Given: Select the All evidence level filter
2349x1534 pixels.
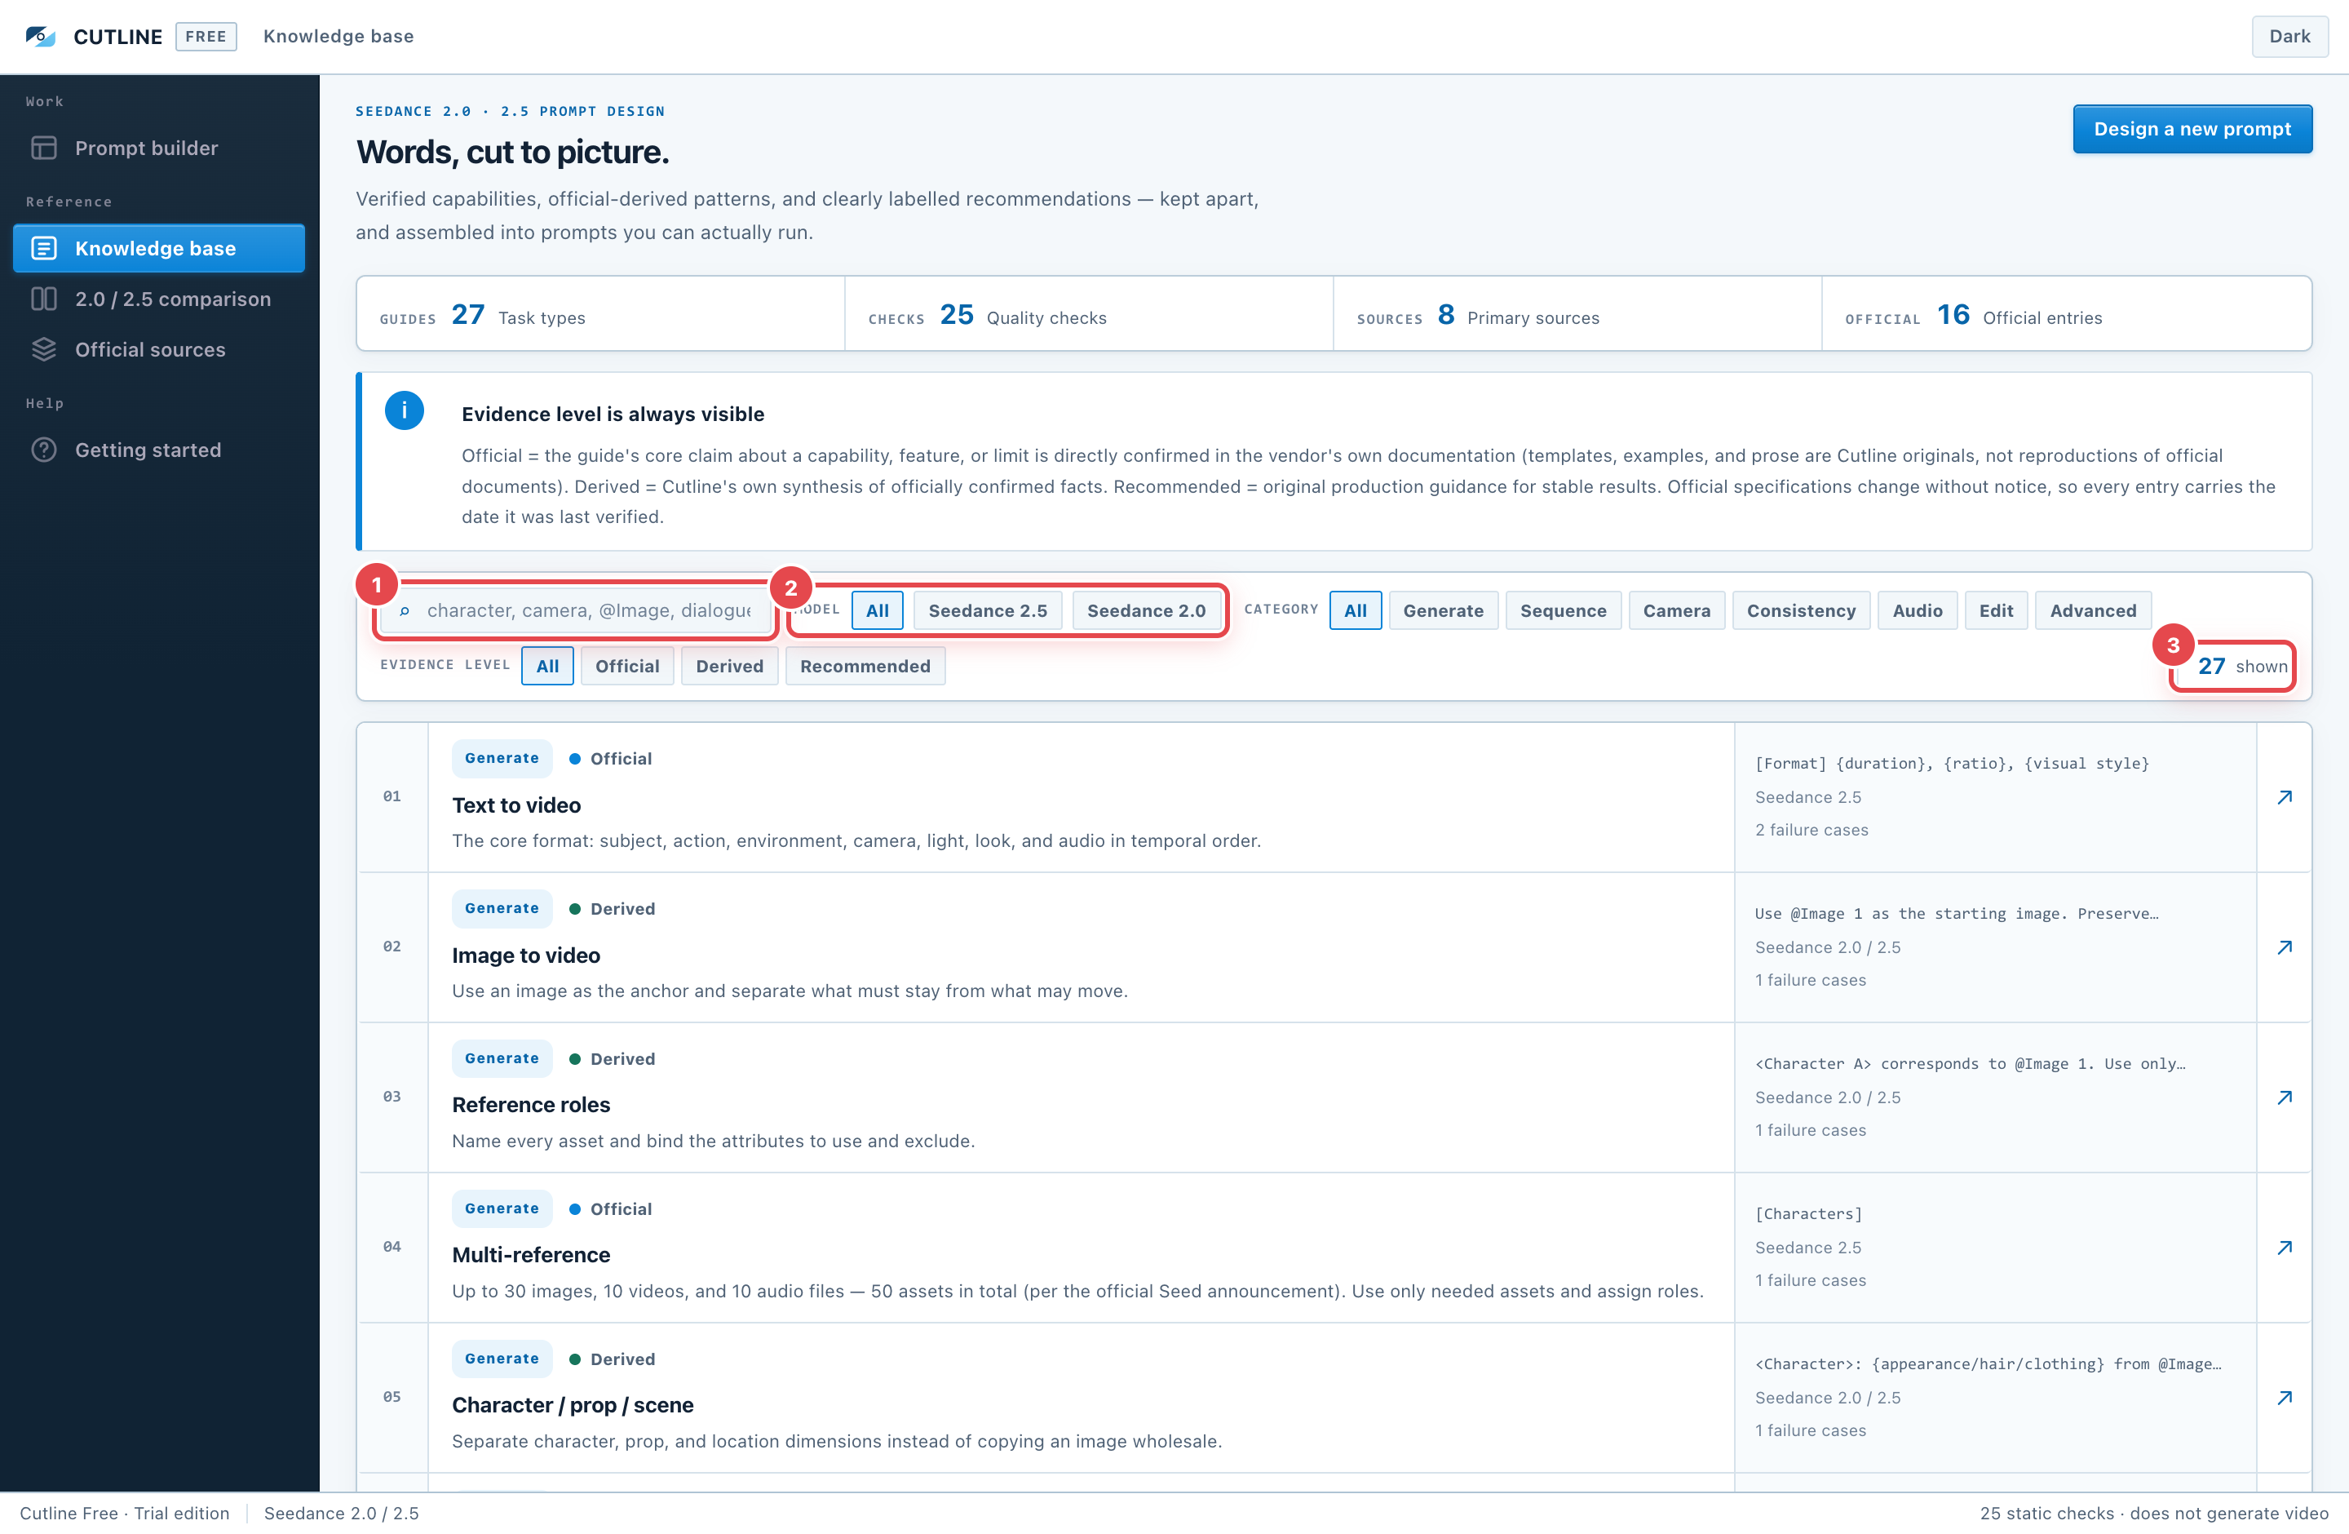Looking at the screenshot, I should coord(548,667).
